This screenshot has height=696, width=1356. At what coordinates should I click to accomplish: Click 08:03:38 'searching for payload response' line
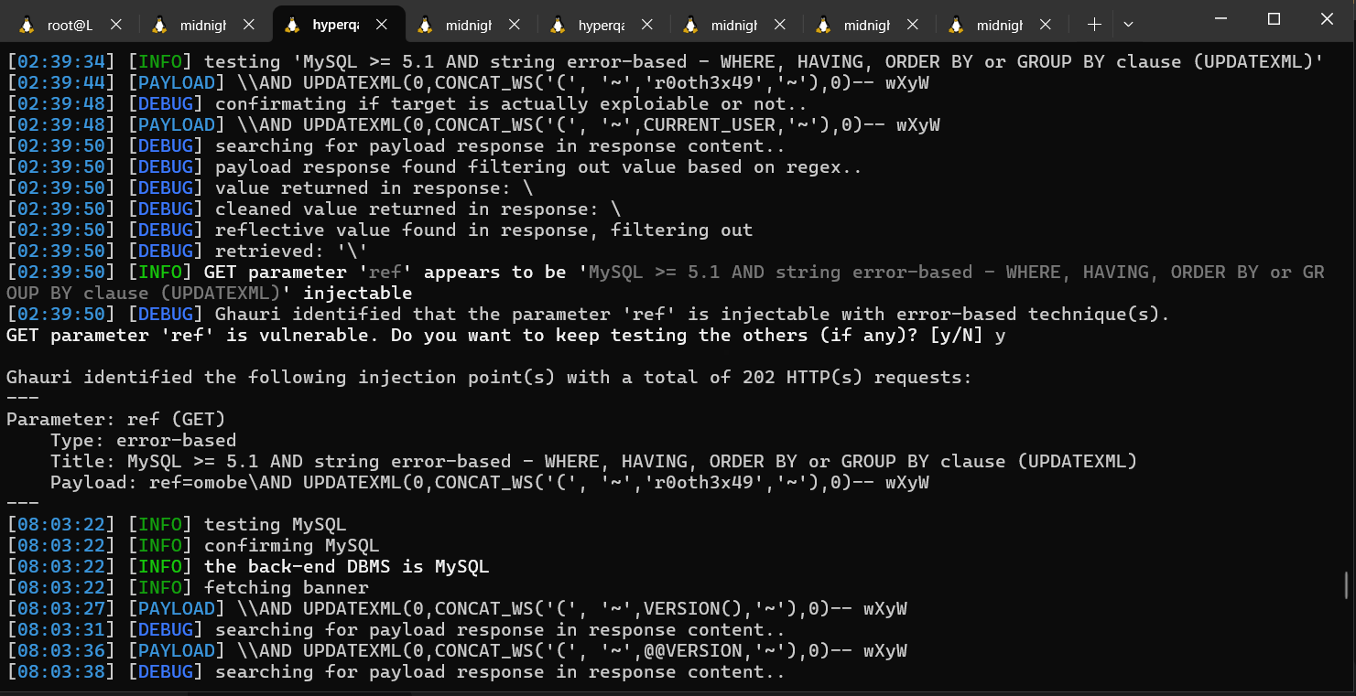tap(396, 672)
